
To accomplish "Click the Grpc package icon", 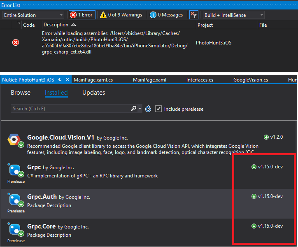I will click(x=16, y=170).
